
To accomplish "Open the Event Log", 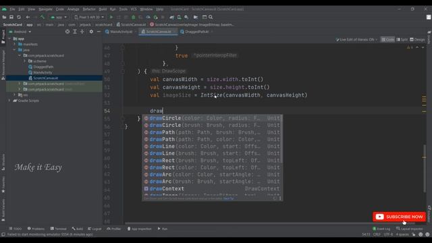I will pyautogui.click(x=381, y=229).
